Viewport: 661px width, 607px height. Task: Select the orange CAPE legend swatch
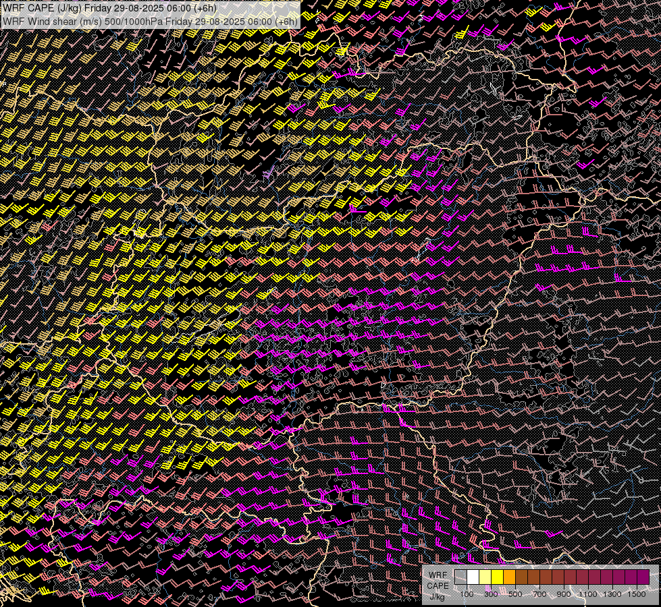(509, 577)
